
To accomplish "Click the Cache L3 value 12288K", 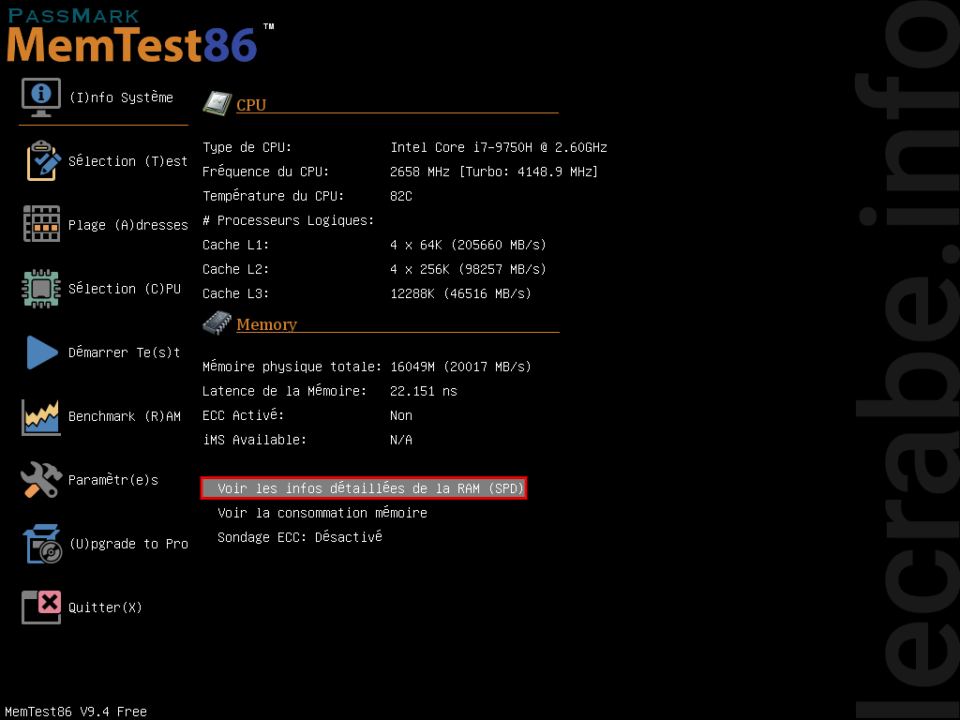I will [460, 293].
